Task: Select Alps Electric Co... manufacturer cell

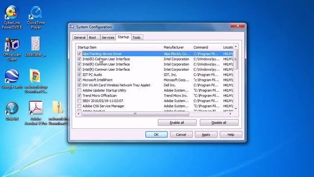Action: 177,54
